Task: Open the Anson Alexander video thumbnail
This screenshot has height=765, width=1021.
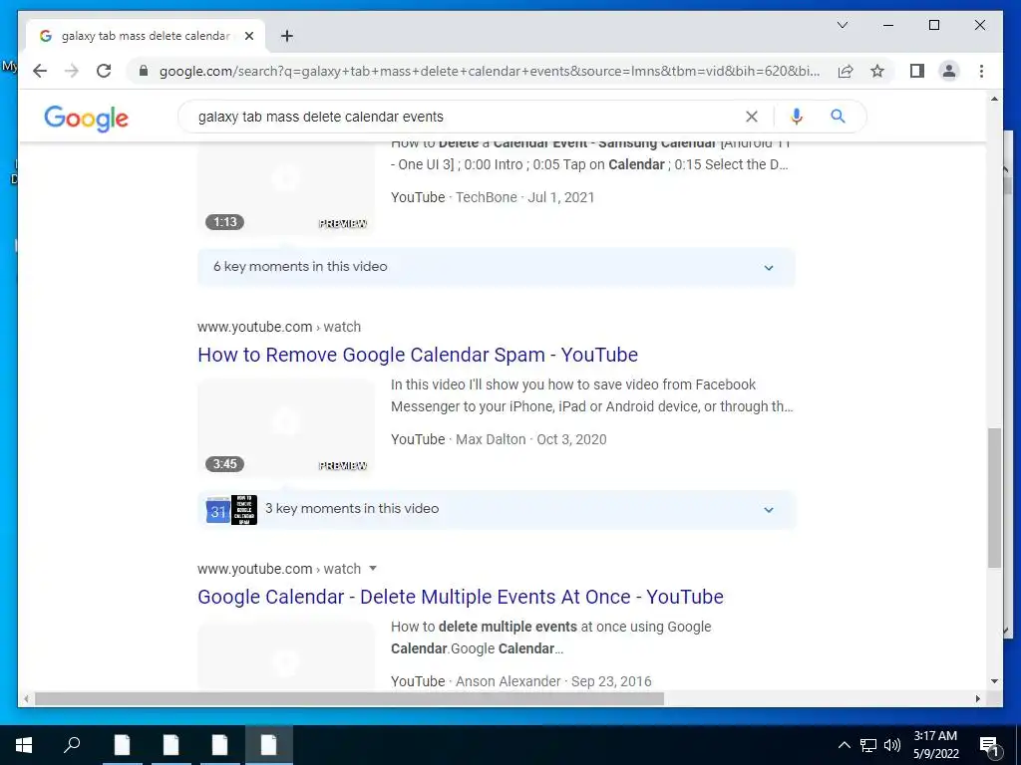Action: click(x=286, y=655)
